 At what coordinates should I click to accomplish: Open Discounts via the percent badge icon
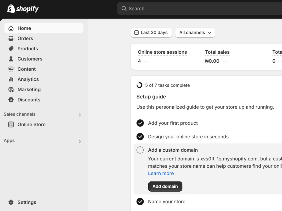[x=11, y=100]
